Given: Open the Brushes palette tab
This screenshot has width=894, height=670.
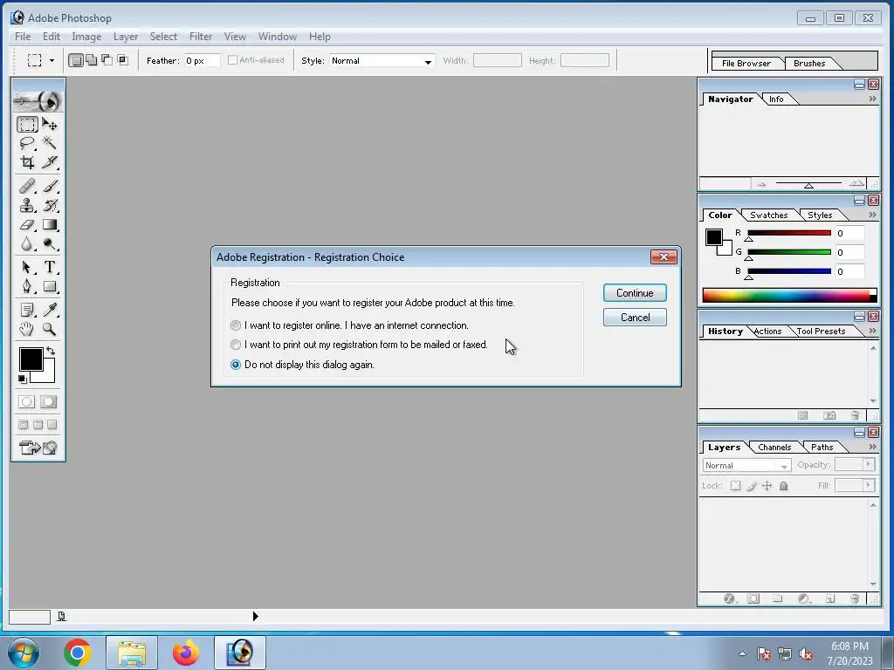Looking at the screenshot, I should [809, 63].
